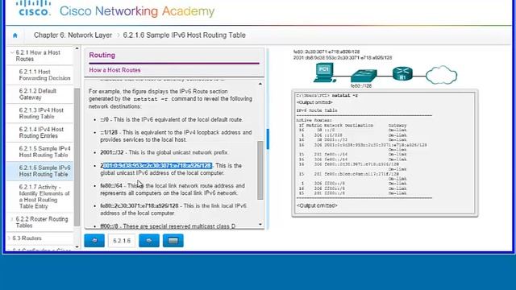Click fe80::2c30:3071:e718:a926/128 bullet text

point(173,209)
